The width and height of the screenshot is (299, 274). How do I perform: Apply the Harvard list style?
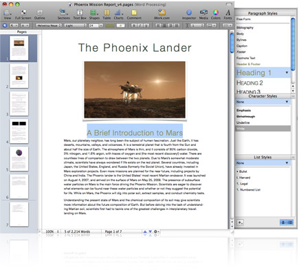pyautogui.click(x=243, y=178)
